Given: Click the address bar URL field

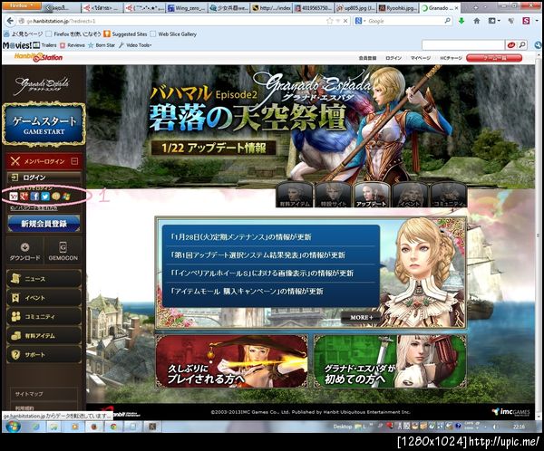Looking at the screenshot, I should pyautogui.click(x=173, y=21).
